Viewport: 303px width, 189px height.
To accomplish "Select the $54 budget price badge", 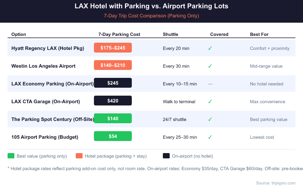I will pos(113,136).
